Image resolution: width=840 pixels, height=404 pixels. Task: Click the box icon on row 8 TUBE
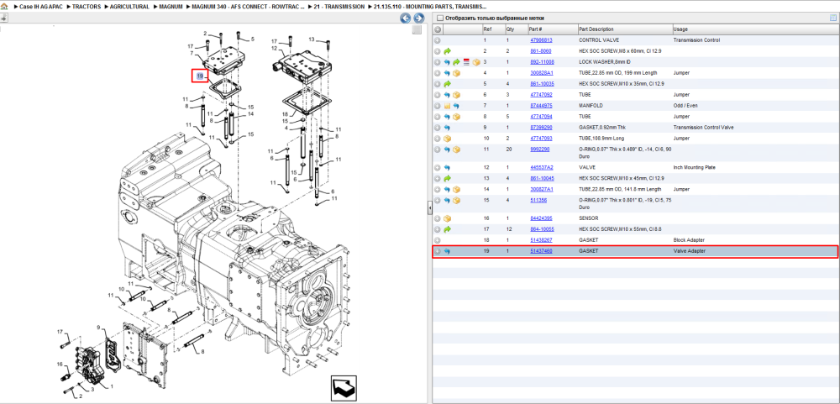click(x=456, y=116)
